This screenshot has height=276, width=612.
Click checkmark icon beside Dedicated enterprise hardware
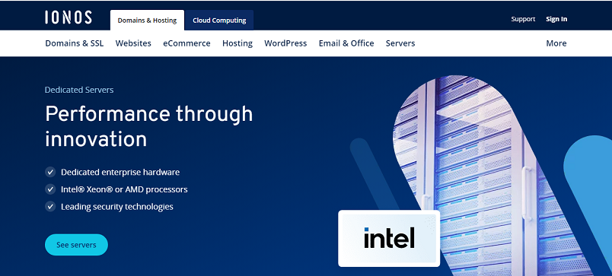coord(50,172)
